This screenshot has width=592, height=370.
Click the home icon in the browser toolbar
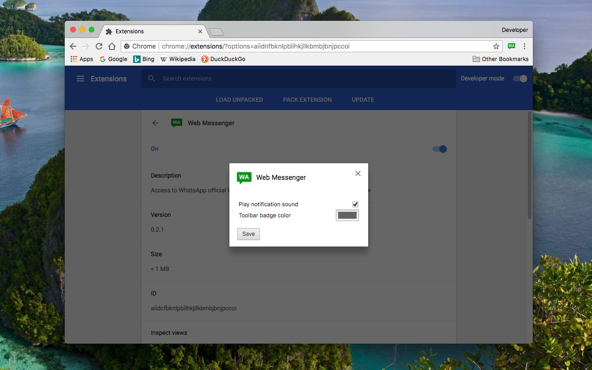(112, 46)
